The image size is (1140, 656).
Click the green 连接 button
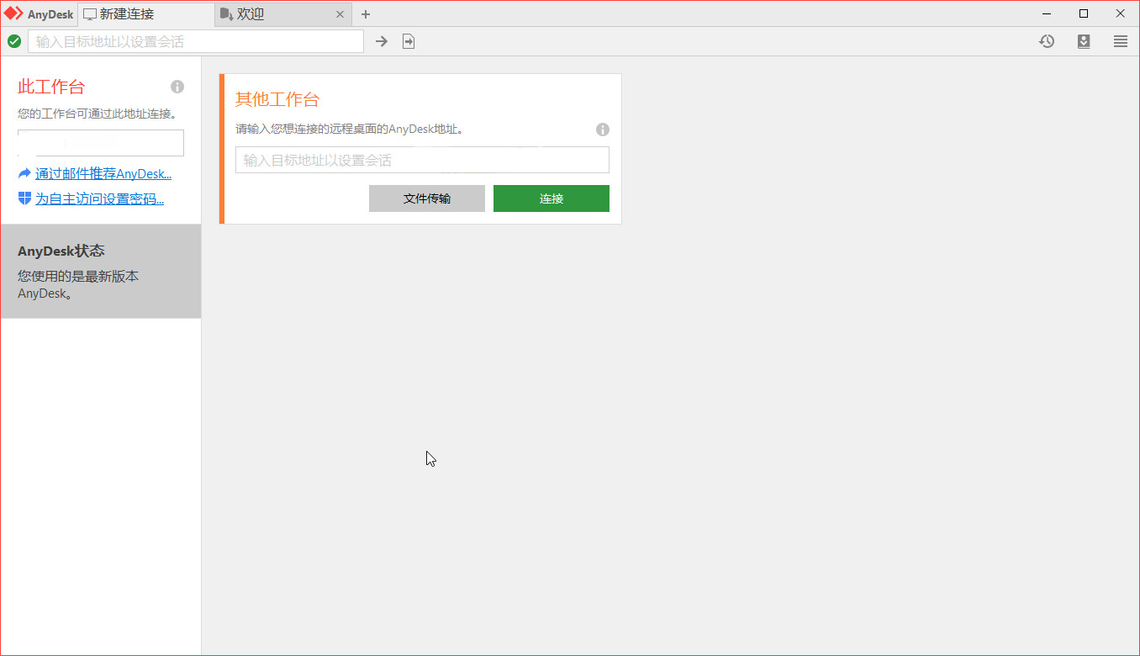pyautogui.click(x=551, y=198)
